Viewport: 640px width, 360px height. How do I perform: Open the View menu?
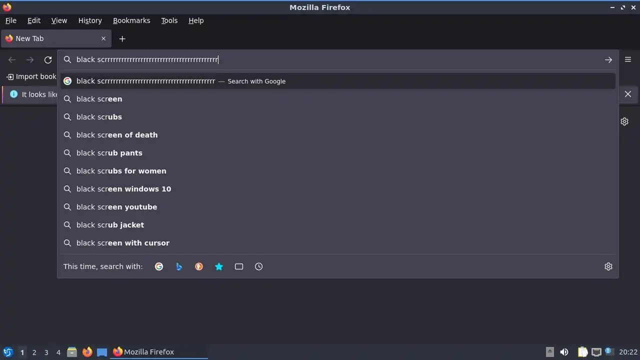pyautogui.click(x=59, y=20)
